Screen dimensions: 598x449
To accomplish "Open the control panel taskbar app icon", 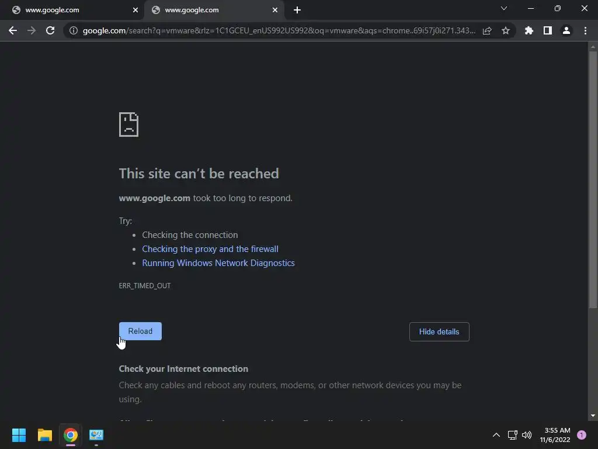I will click(x=96, y=435).
